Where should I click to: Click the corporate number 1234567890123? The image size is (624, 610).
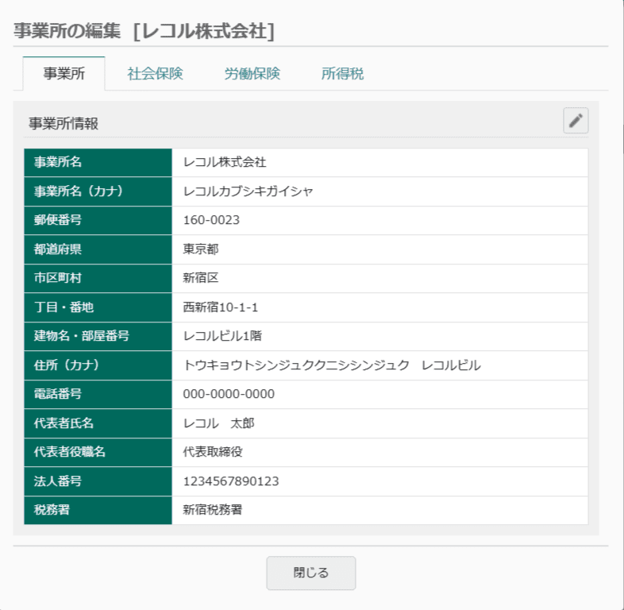click(231, 481)
